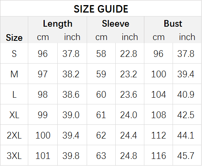The image size is (202, 166).
Task: Select the 3XL size row label
Action: [x=14, y=156]
